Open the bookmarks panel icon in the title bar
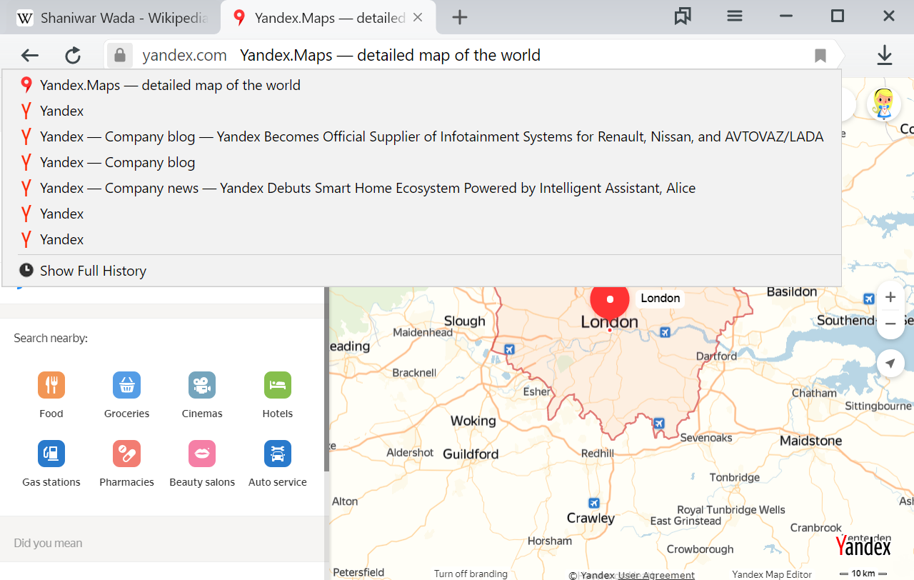The image size is (914, 580). tap(683, 16)
